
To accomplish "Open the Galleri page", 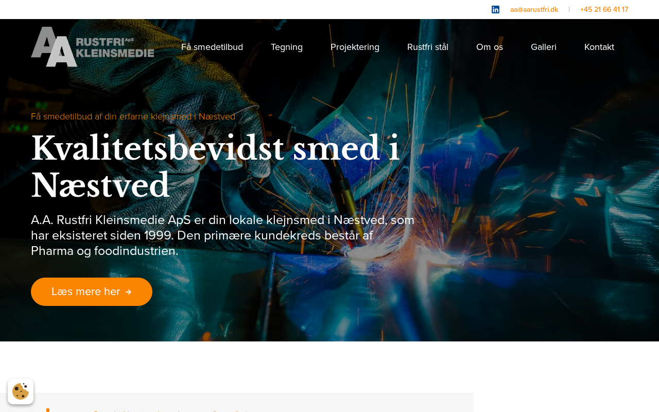I will [544, 47].
